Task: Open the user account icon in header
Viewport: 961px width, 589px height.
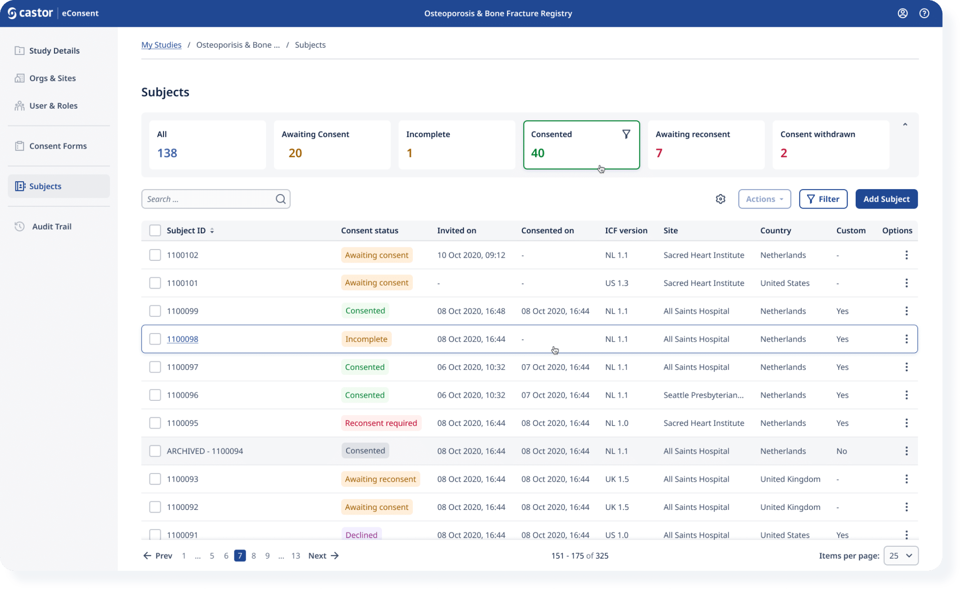Action: coord(902,13)
